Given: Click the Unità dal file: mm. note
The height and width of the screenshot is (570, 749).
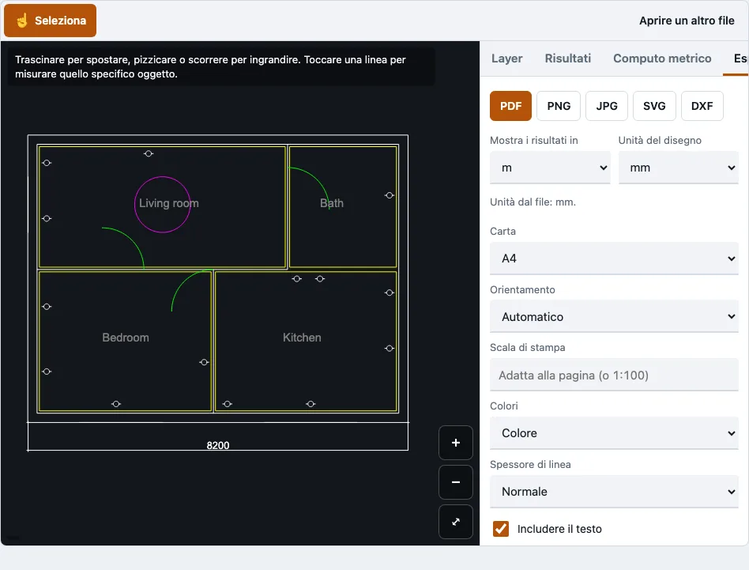Looking at the screenshot, I should tap(533, 202).
